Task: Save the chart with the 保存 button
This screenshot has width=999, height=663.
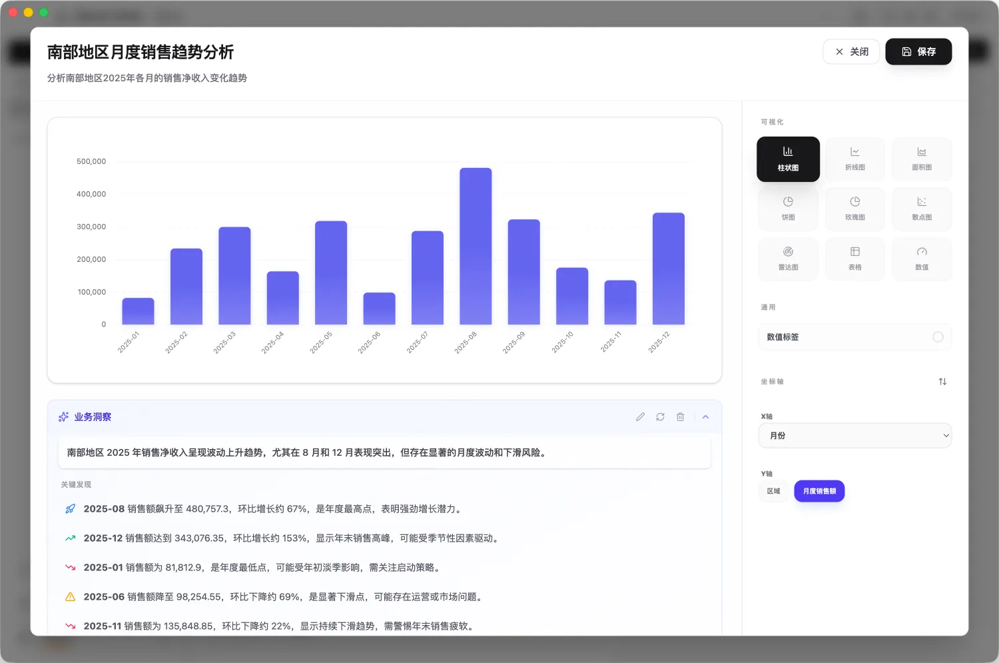Action: (x=918, y=51)
